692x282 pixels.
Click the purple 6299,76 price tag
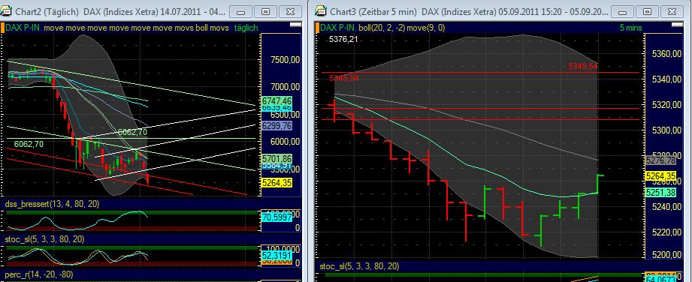coord(276,125)
